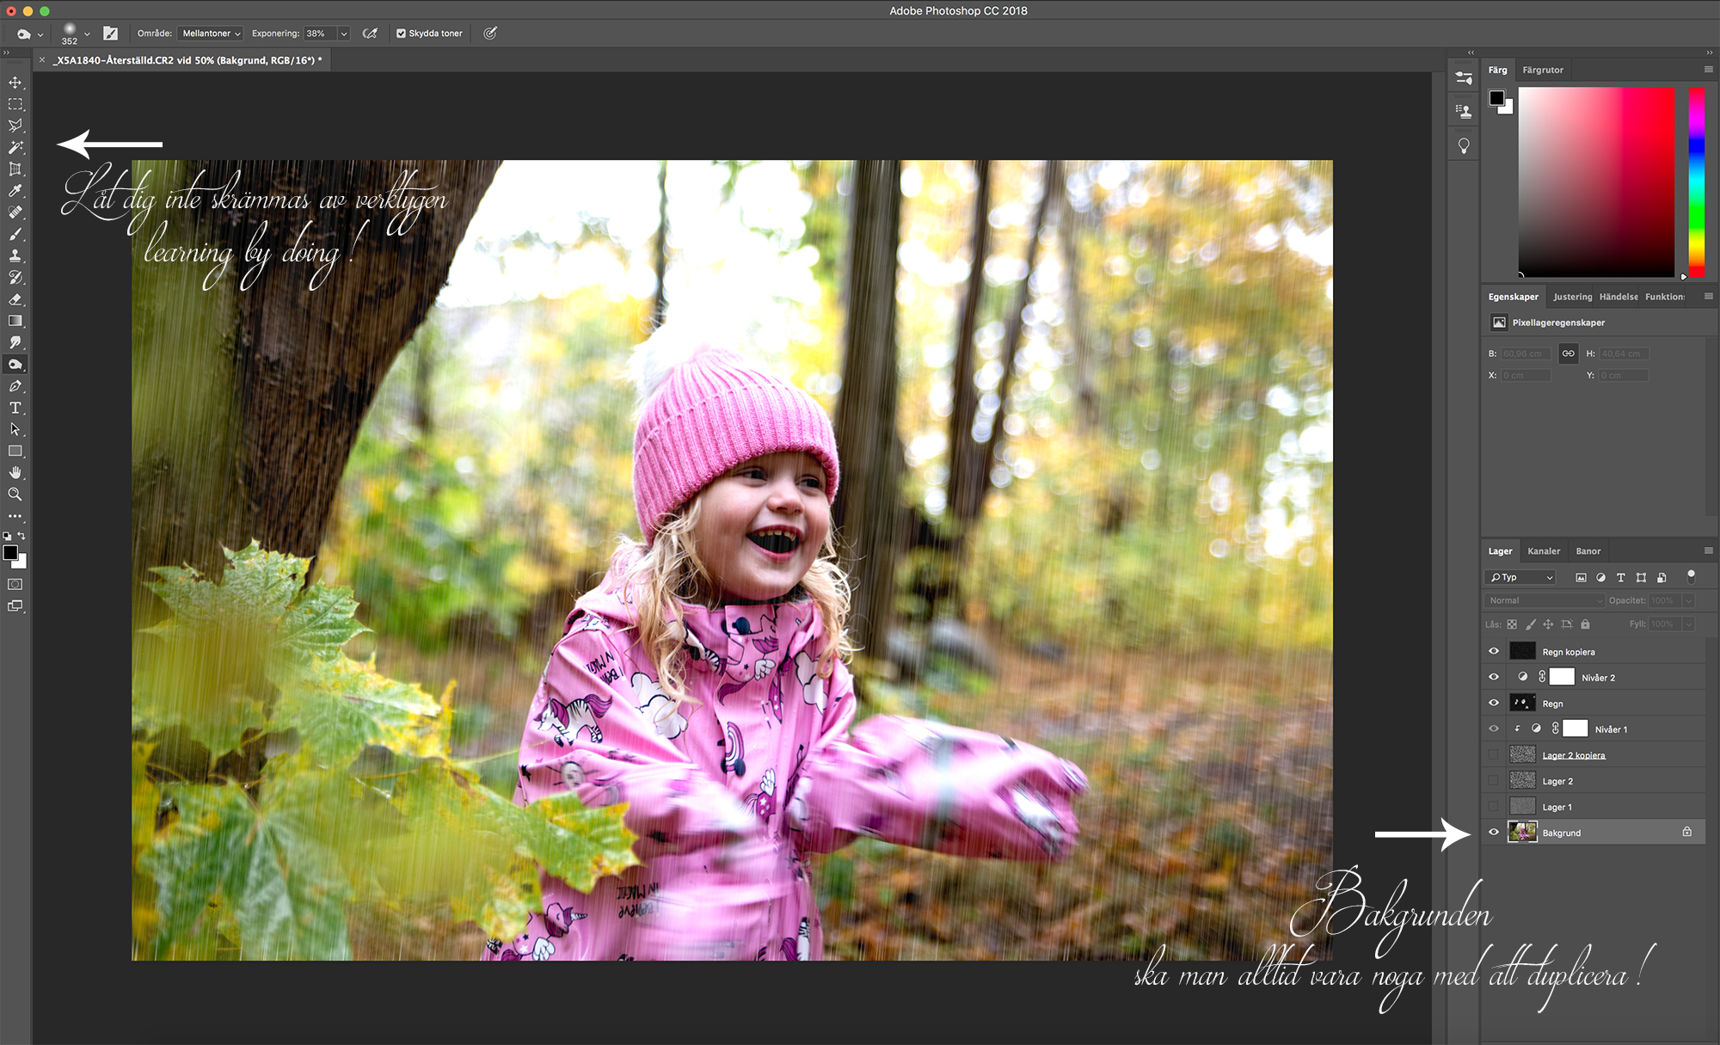Select the Crop tool
The height and width of the screenshot is (1045, 1720).
pos(15,169)
